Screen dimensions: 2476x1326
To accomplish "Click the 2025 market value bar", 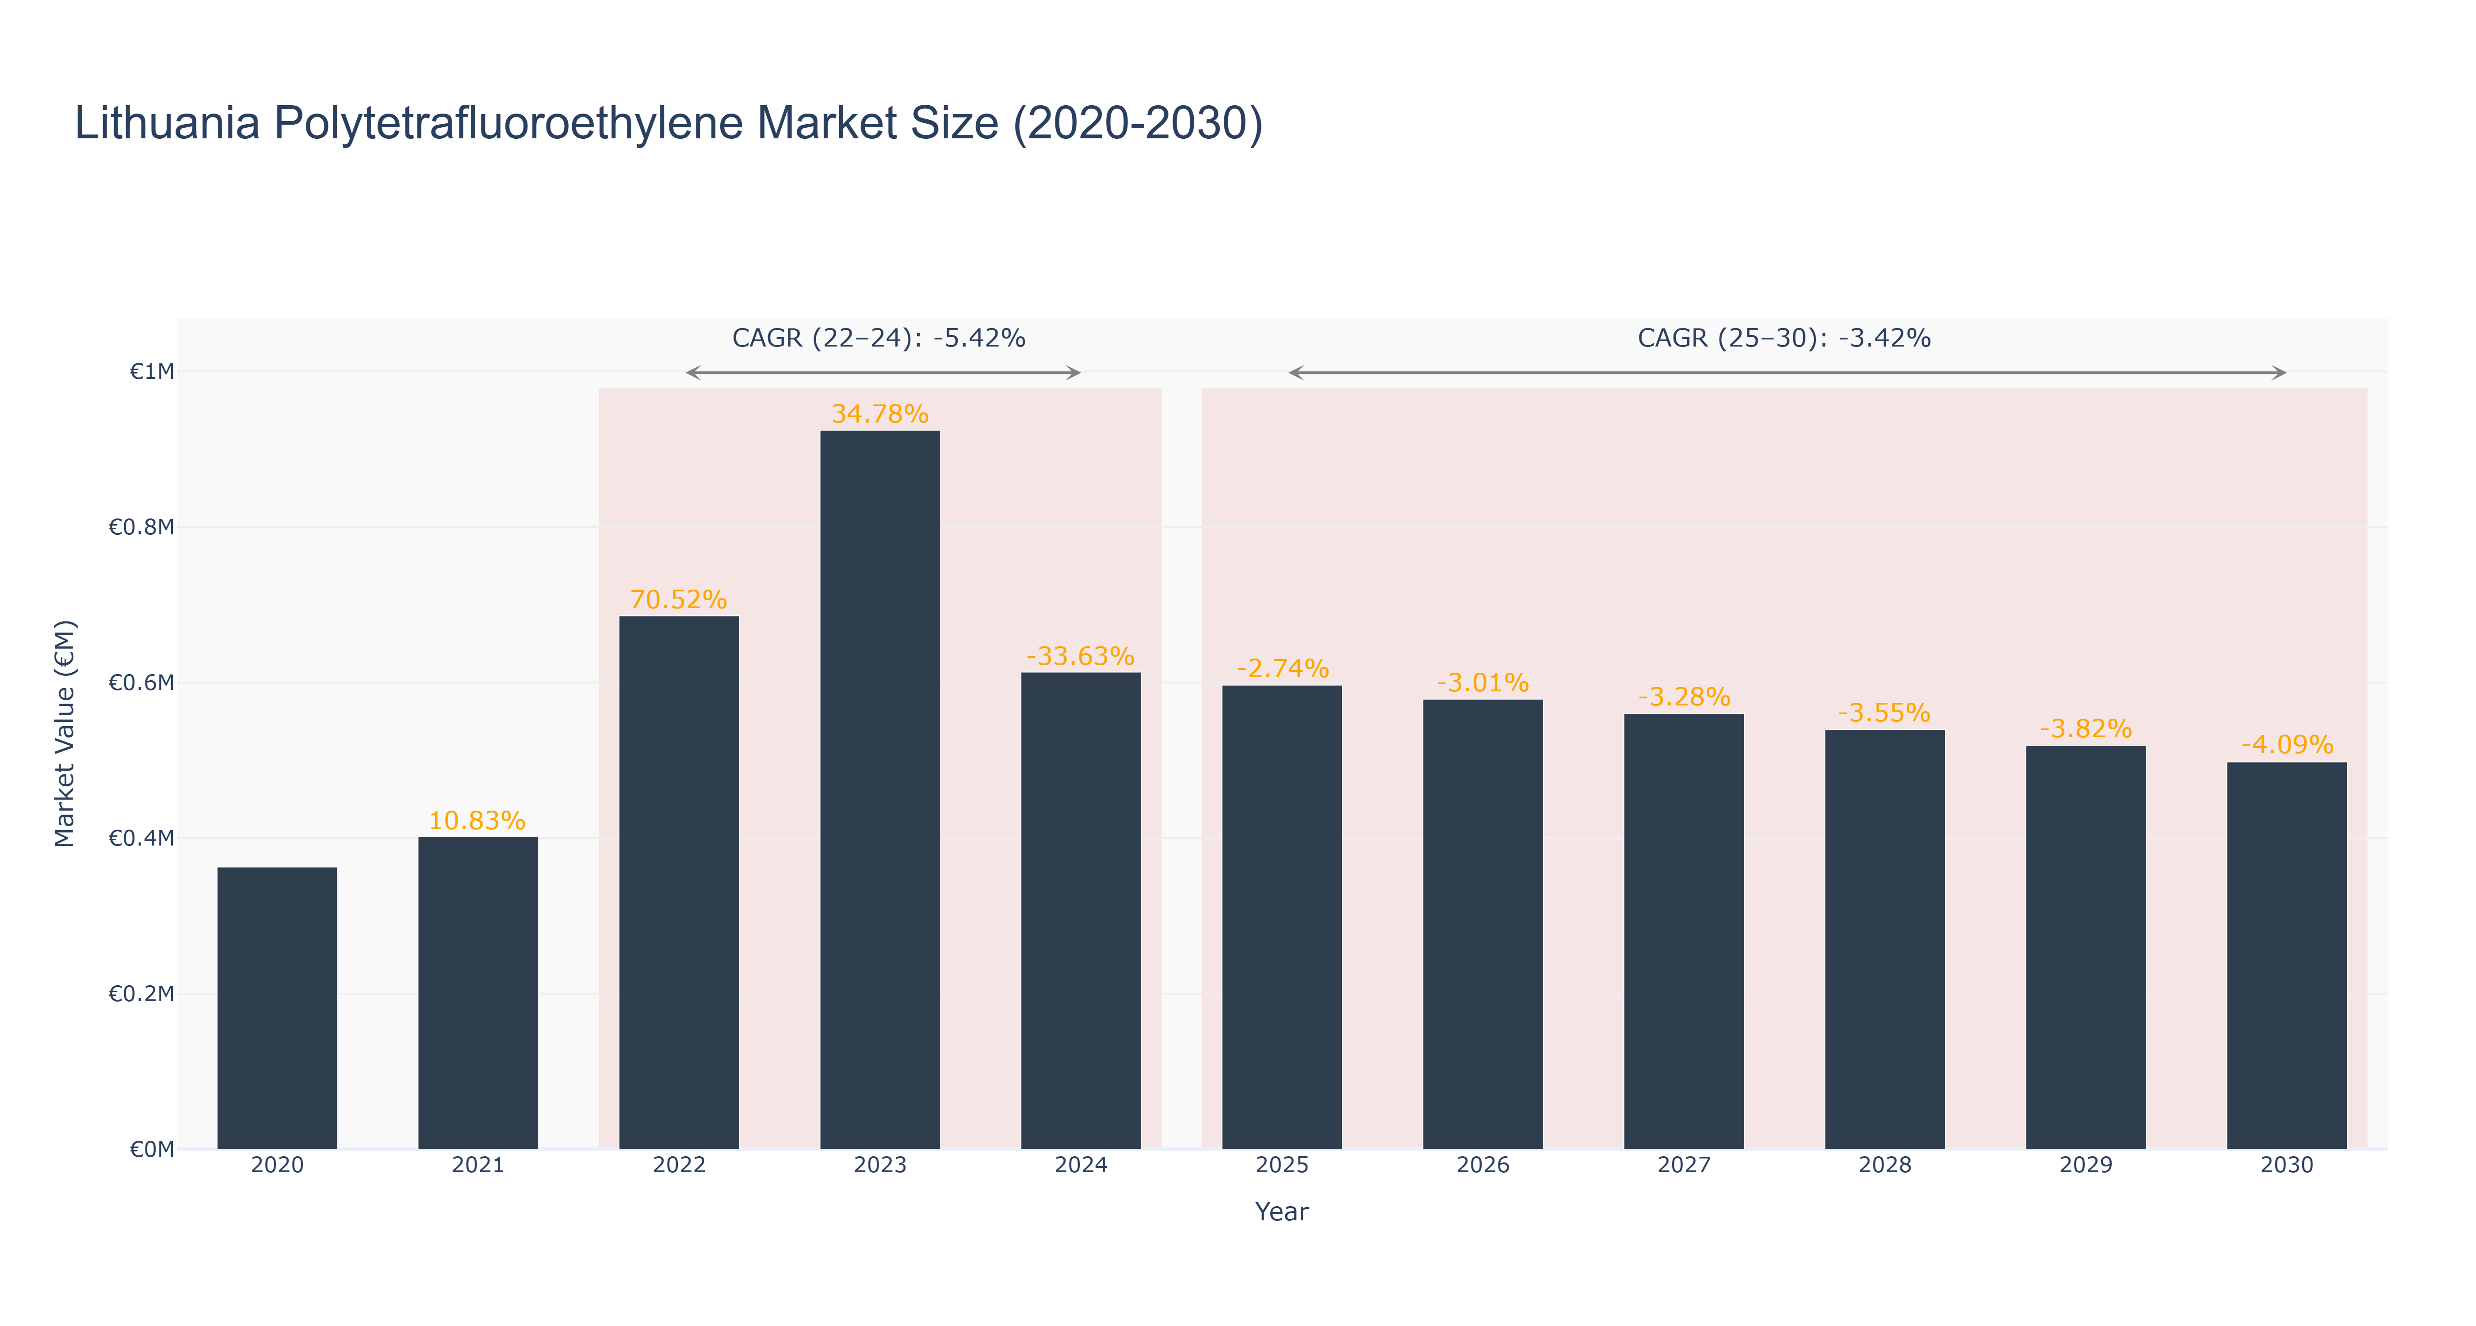I will [x=1281, y=917].
